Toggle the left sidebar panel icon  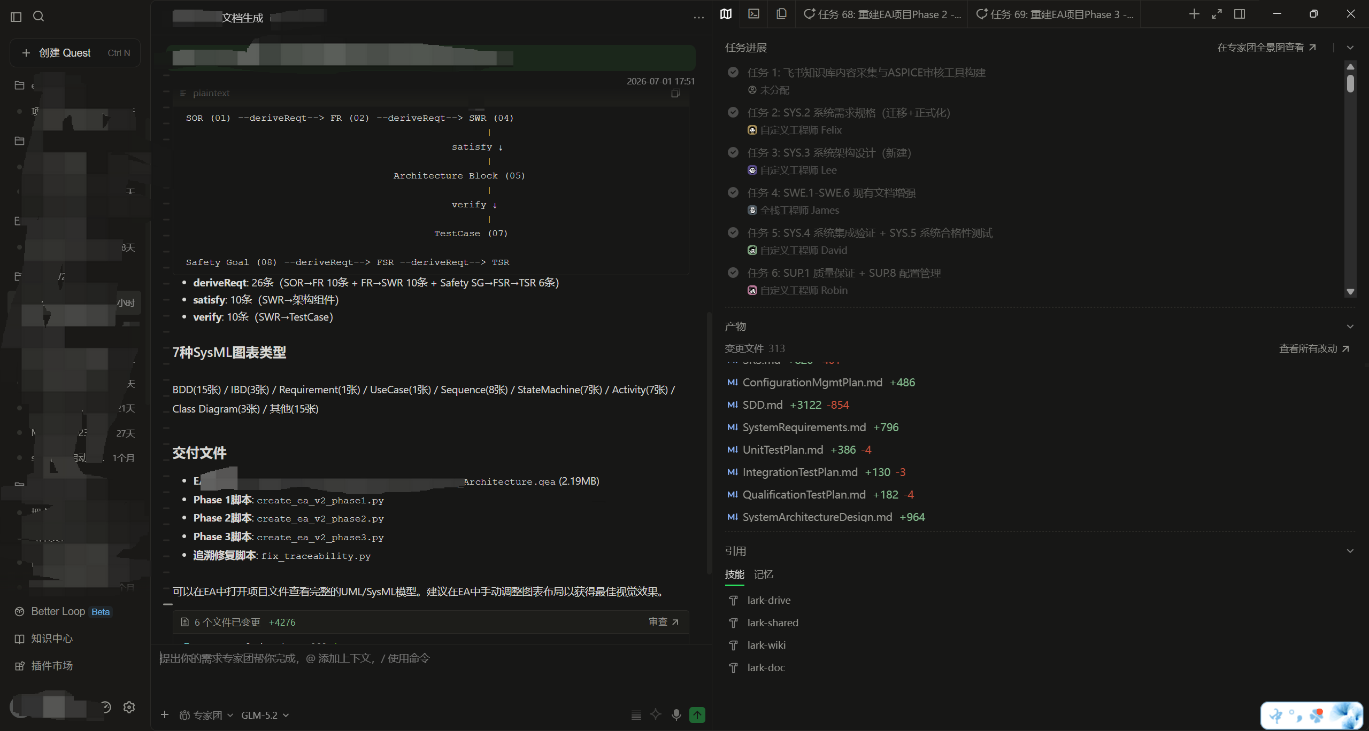click(16, 17)
